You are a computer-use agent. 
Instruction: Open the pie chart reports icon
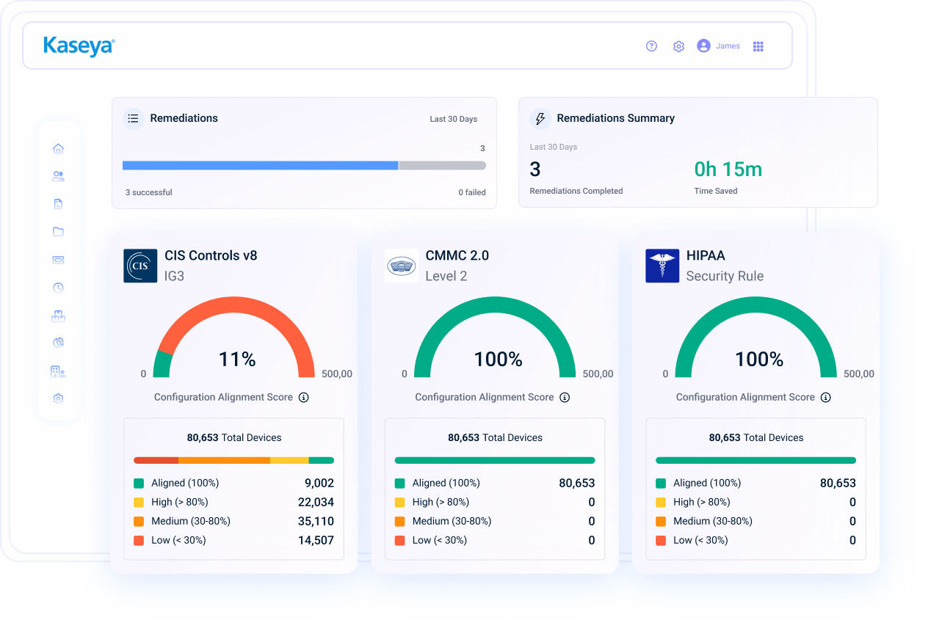click(58, 343)
